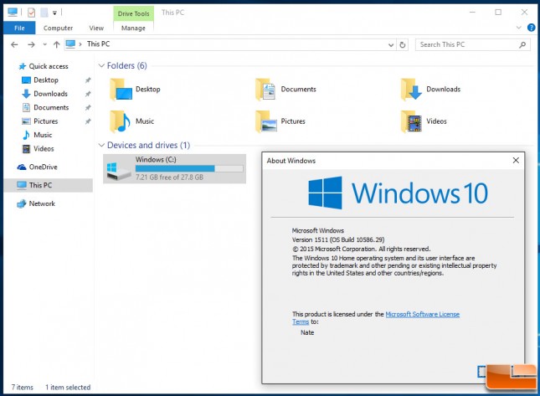Open the Recent locations dropdown arrow
Viewport: 540px width, 396px height.
point(44,44)
